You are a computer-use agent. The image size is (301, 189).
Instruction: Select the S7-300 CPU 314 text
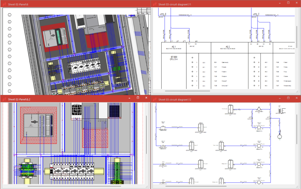click(173, 58)
